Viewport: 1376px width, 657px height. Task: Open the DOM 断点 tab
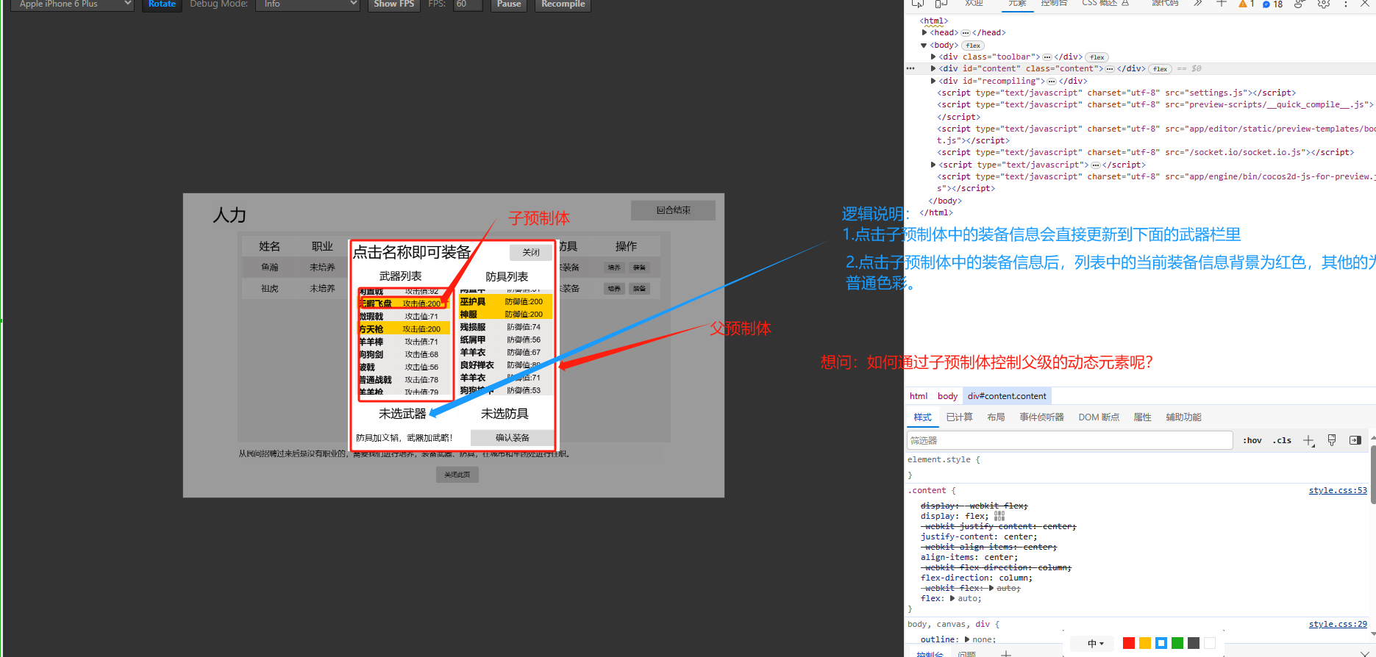click(x=1099, y=417)
